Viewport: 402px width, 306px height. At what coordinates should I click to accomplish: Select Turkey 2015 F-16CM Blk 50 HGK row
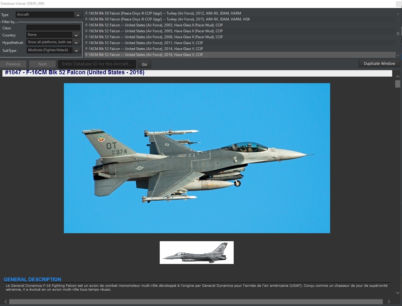pyautogui.click(x=240, y=19)
